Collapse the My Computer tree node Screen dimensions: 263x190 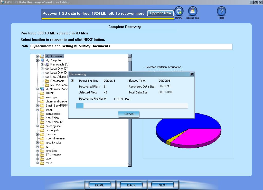click(x=37, y=60)
